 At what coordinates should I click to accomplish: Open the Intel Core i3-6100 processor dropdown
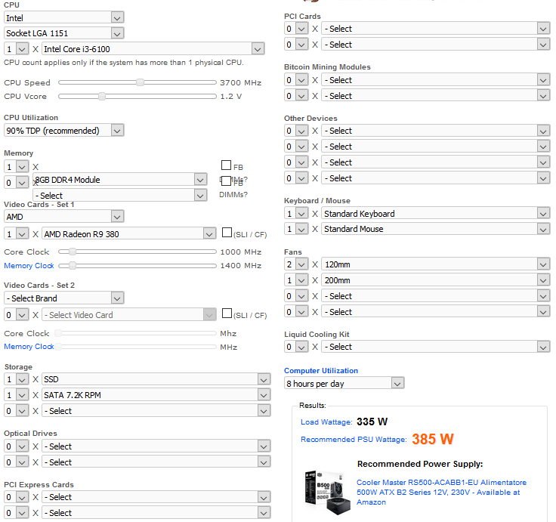click(x=153, y=49)
